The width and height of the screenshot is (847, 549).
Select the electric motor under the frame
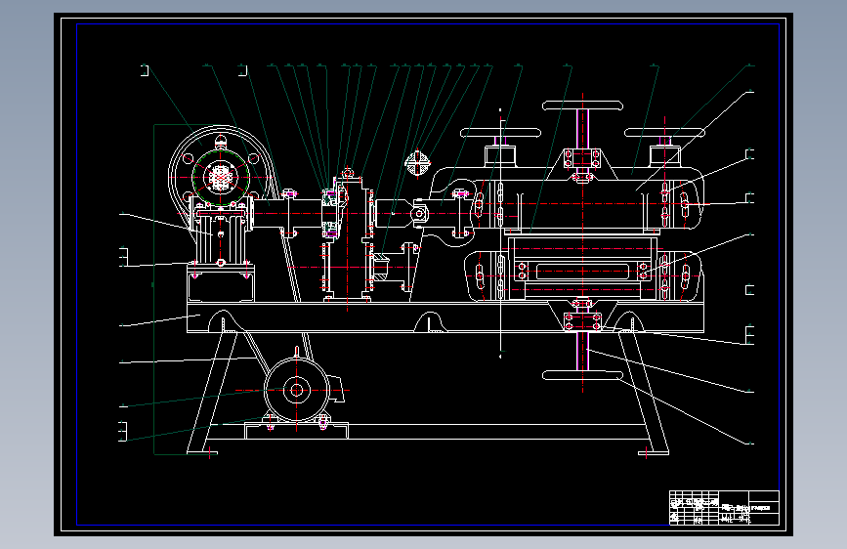point(298,390)
